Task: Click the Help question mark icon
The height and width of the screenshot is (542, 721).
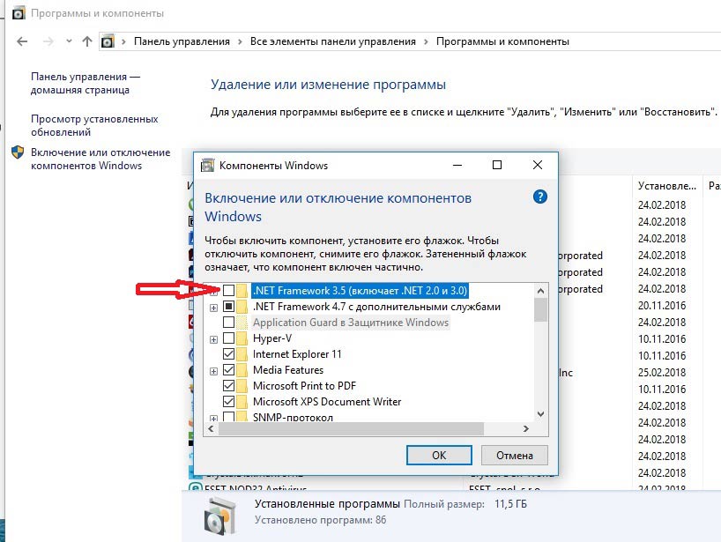Action: tap(539, 197)
